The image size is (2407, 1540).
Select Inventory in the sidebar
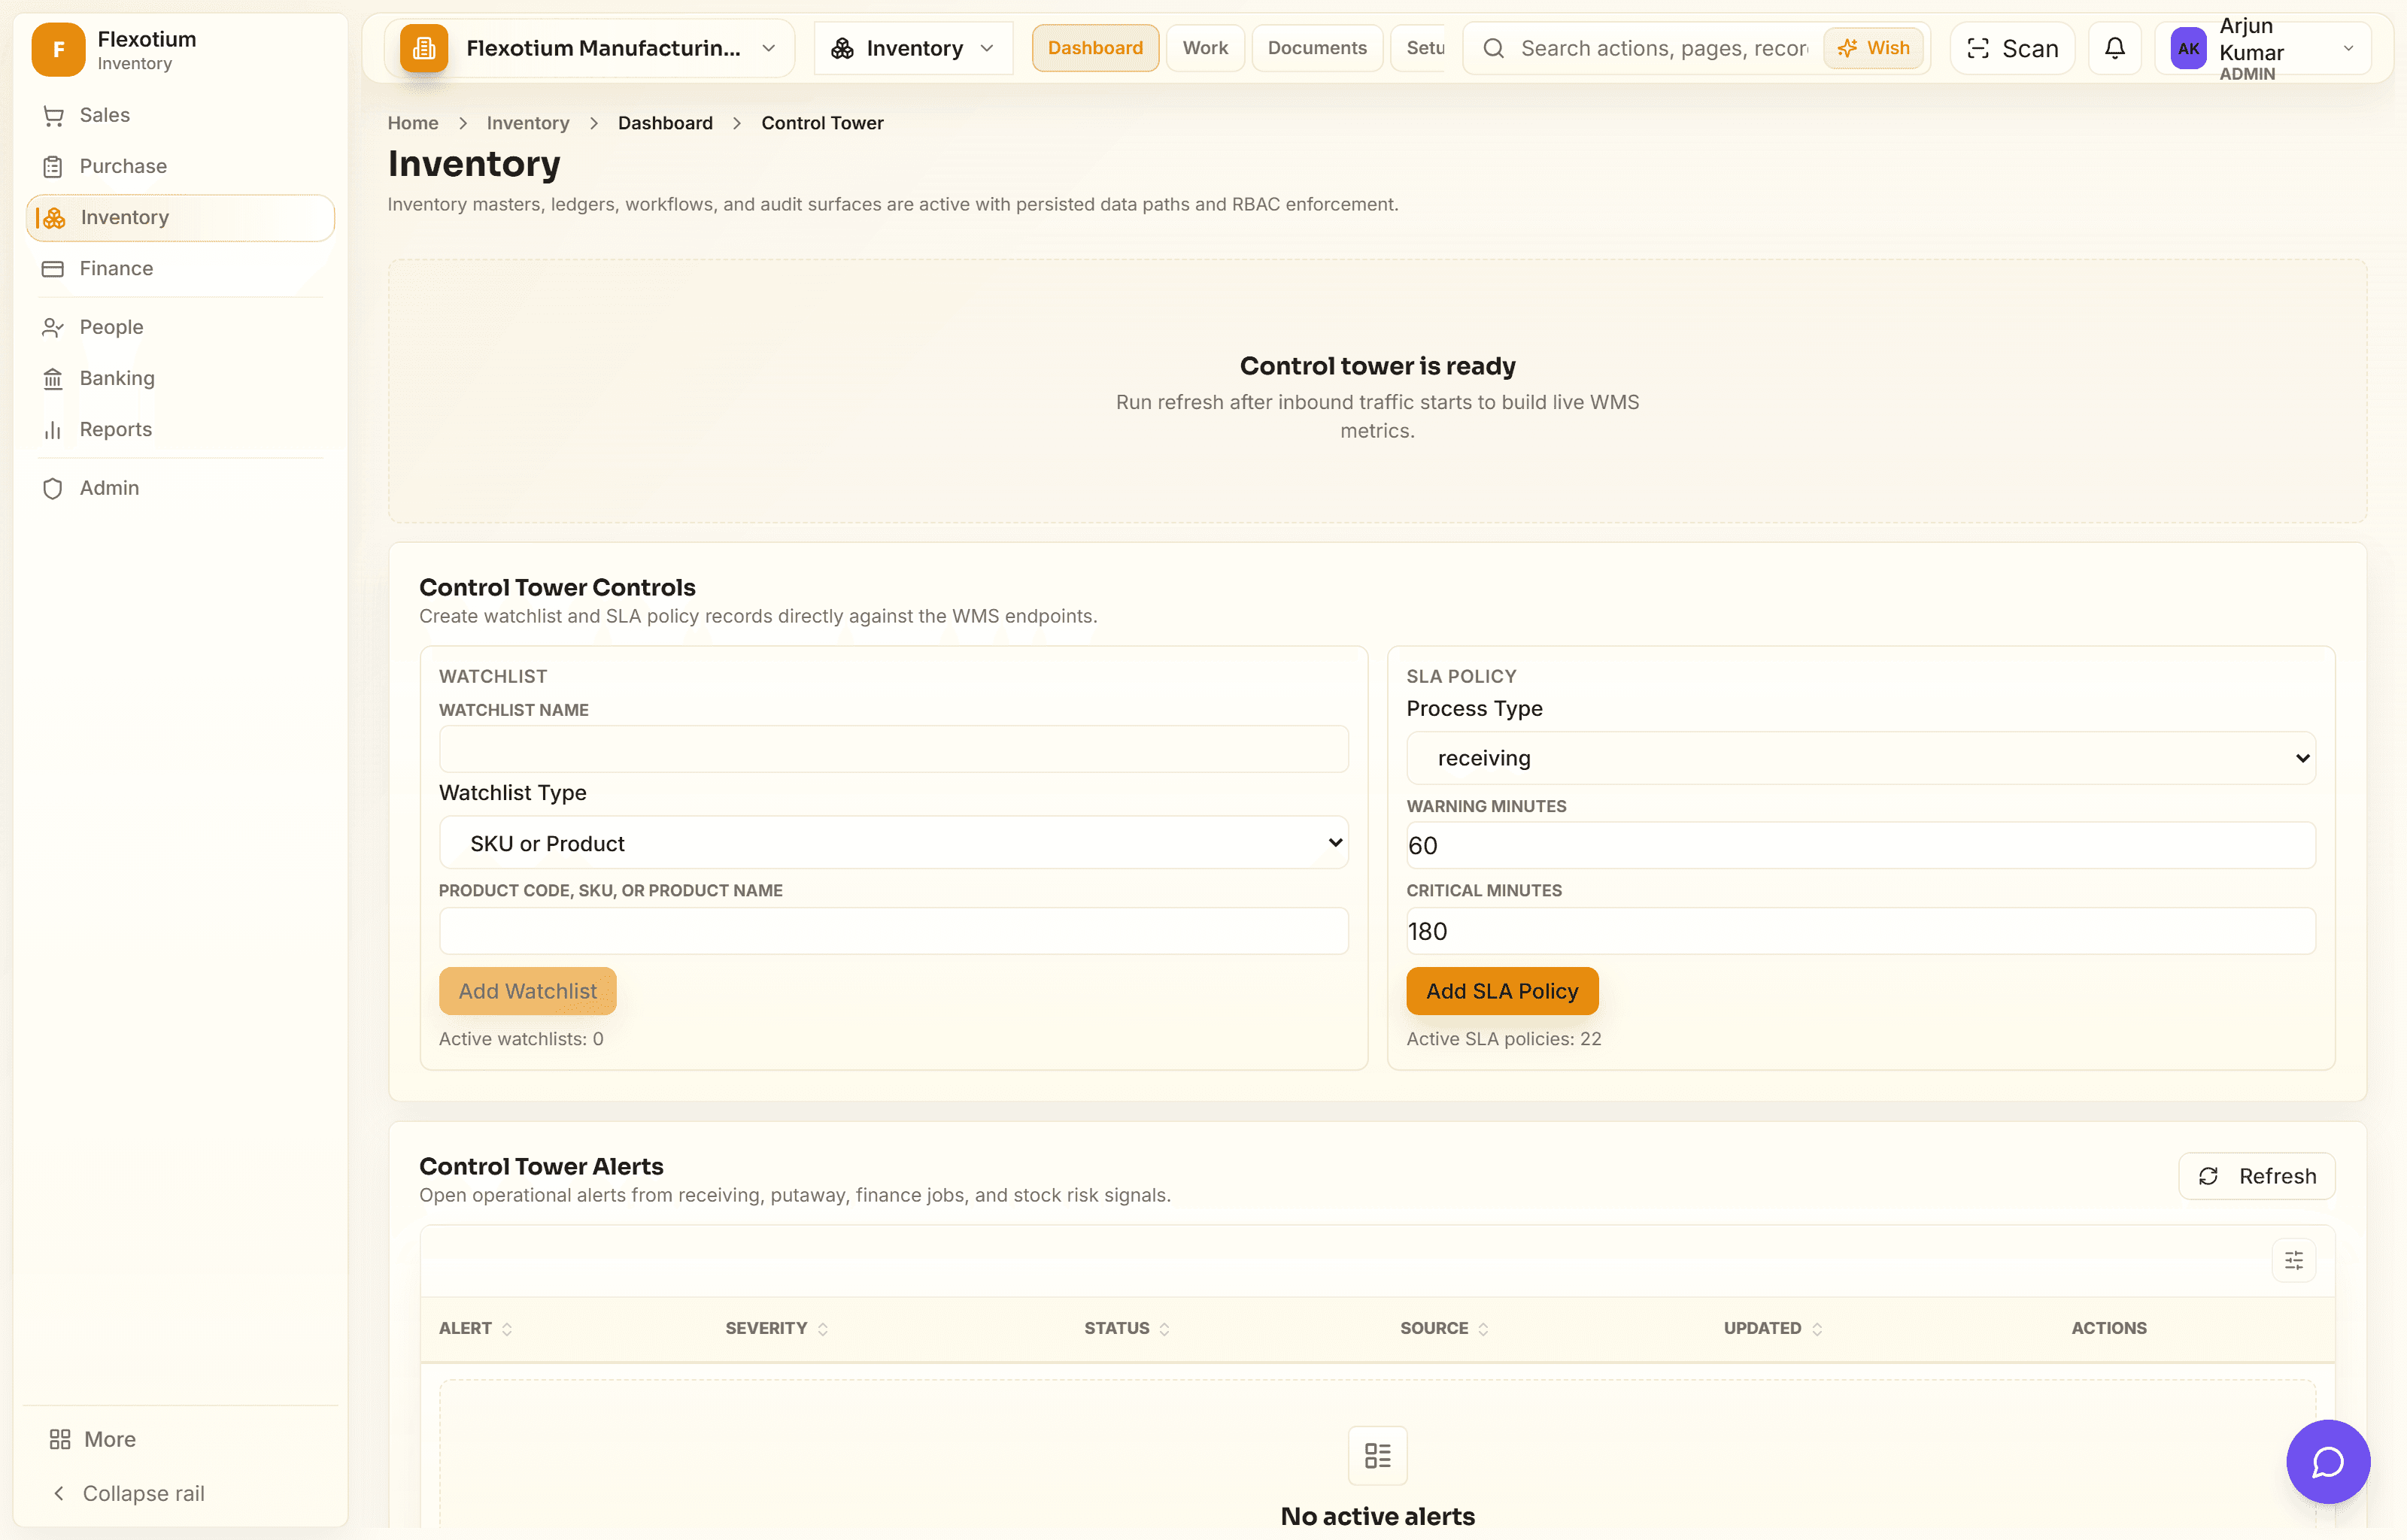pos(180,217)
